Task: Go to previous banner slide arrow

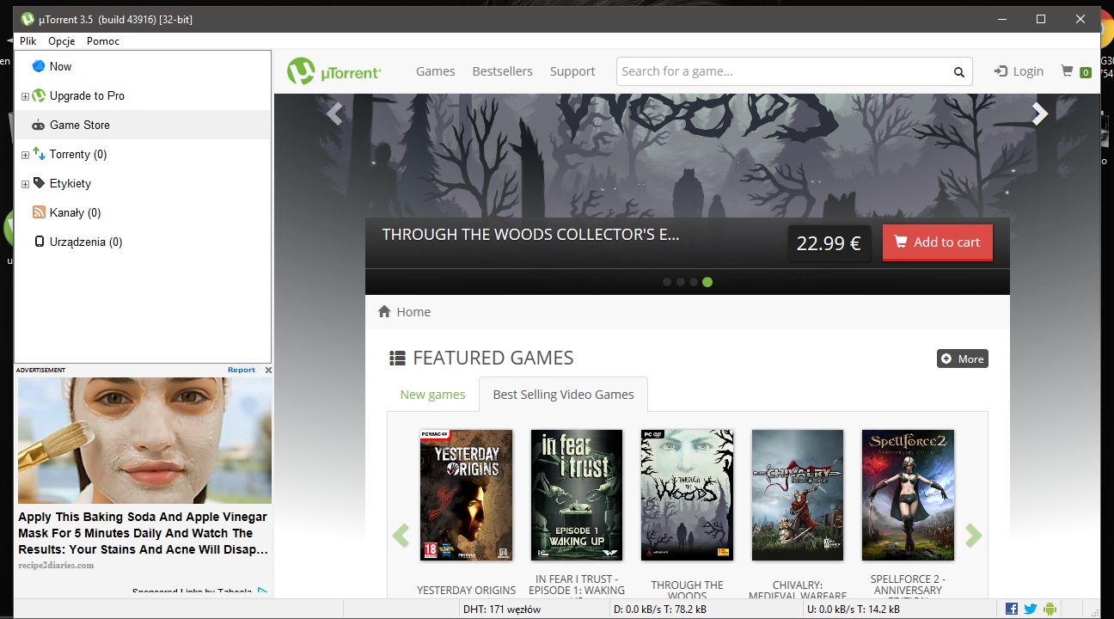Action: click(x=334, y=113)
